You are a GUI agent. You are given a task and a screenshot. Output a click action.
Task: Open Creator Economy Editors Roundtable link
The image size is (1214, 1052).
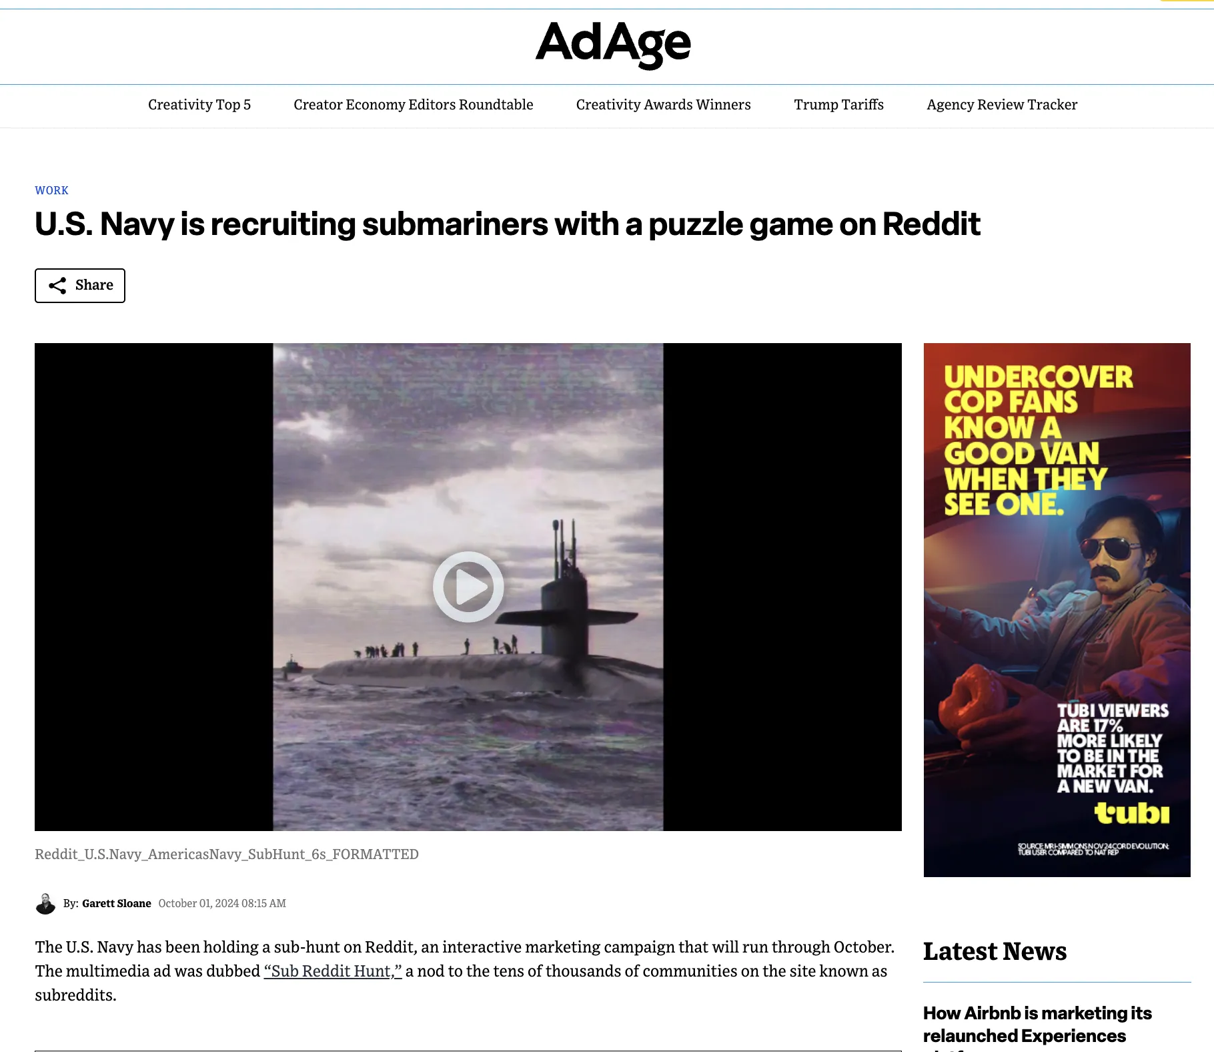(414, 105)
